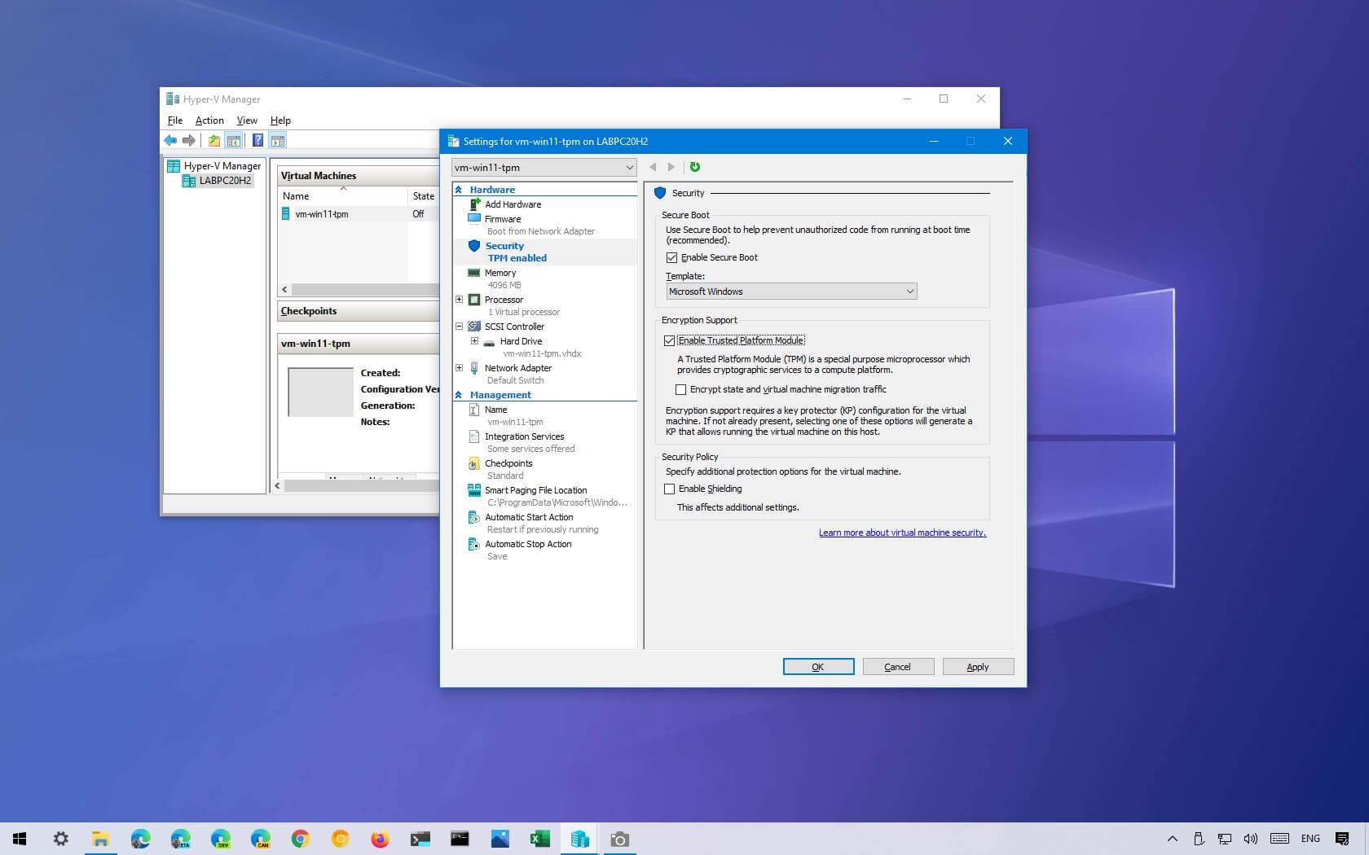Viewport: 1369px width, 855px height.
Task: Toggle Enable Trusted Platform Module checkbox
Action: pyautogui.click(x=669, y=340)
